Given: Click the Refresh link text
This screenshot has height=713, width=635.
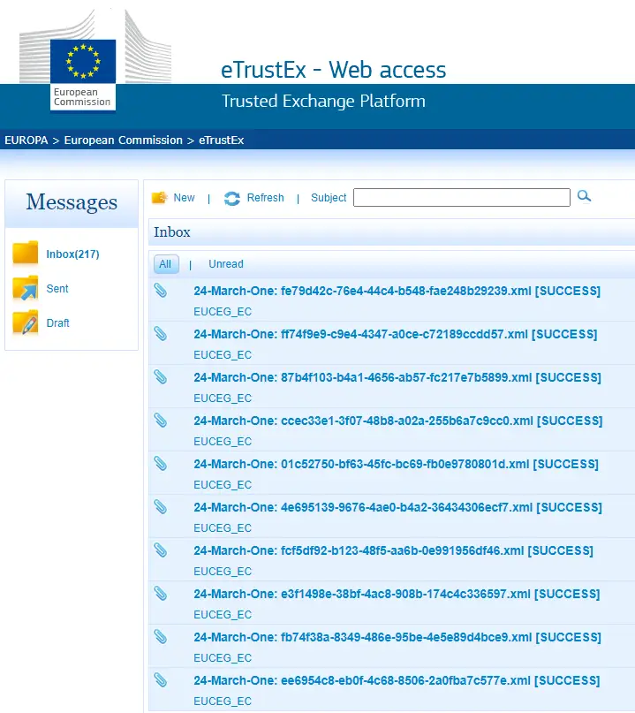Looking at the screenshot, I should (x=266, y=198).
